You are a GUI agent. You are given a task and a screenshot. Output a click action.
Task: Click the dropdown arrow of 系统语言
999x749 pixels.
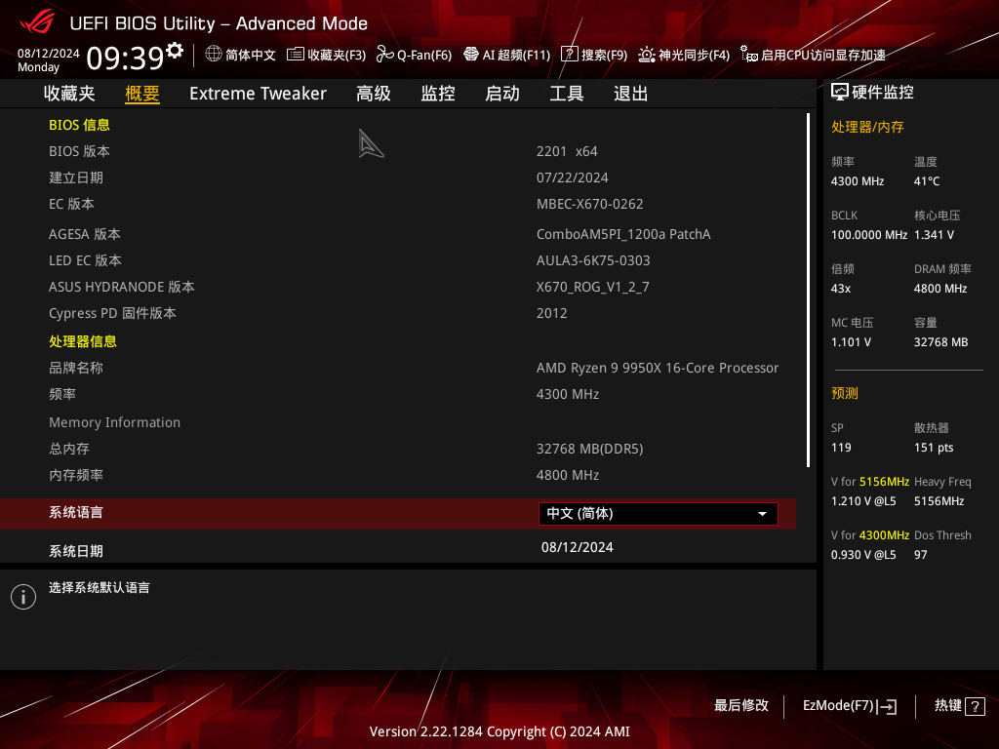(762, 514)
